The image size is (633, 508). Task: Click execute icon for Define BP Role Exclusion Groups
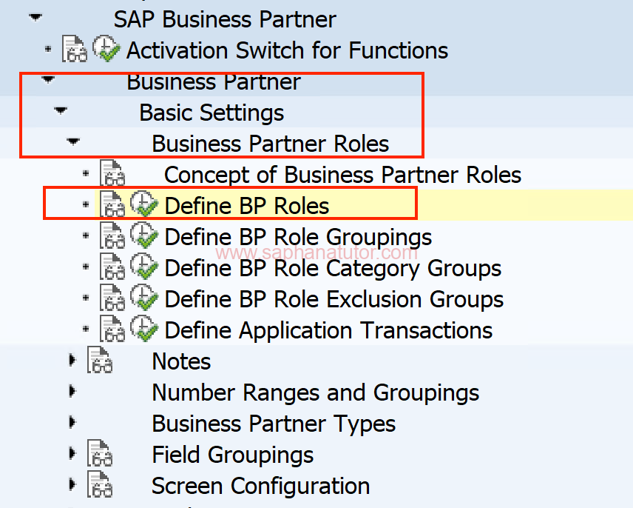(x=144, y=298)
